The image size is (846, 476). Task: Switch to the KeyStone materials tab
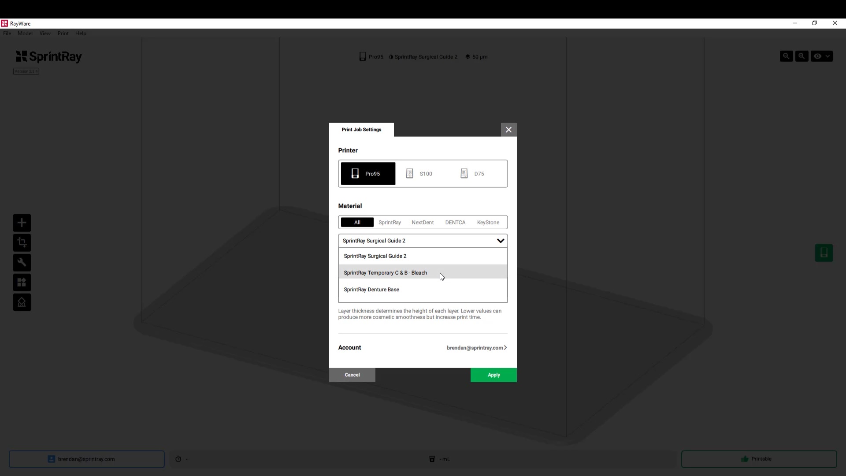pyautogui.click(x=488, y=223)
